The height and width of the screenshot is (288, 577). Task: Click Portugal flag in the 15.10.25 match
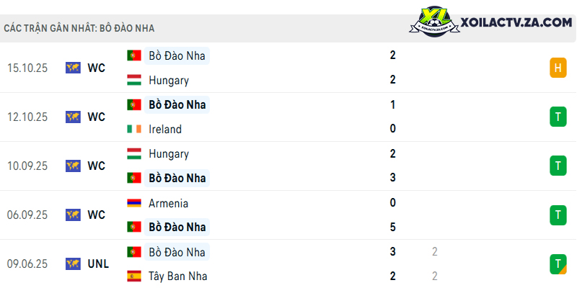[x=134, y=55]
